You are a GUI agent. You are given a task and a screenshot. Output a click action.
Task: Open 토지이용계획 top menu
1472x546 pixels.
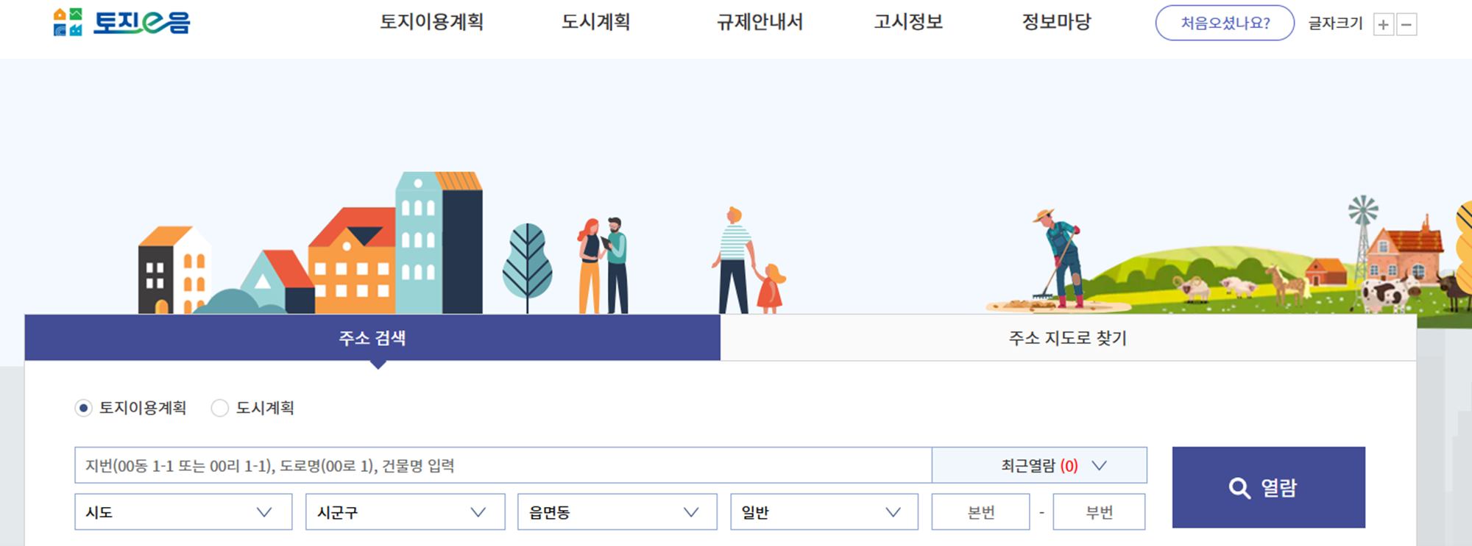click(431, 22)
